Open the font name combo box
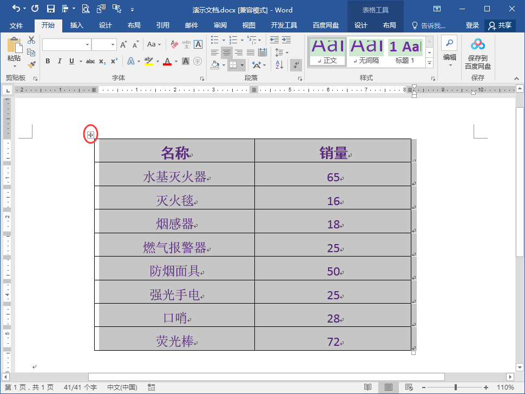This screenshot has width=525, height=394. 67,44
